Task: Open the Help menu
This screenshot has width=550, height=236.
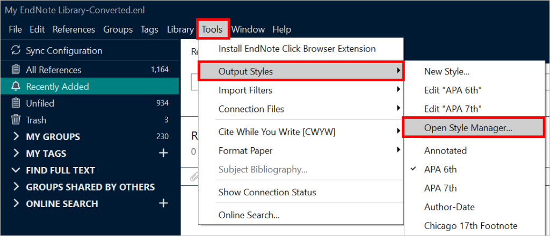Action: (281, 29)
